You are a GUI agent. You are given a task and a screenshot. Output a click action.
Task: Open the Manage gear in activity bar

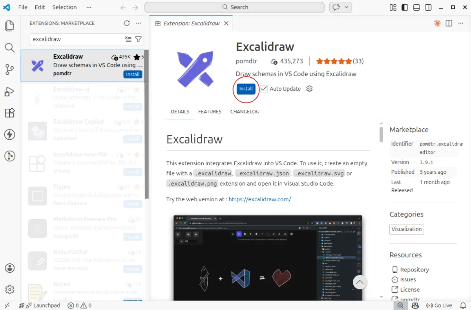point(9,290)
